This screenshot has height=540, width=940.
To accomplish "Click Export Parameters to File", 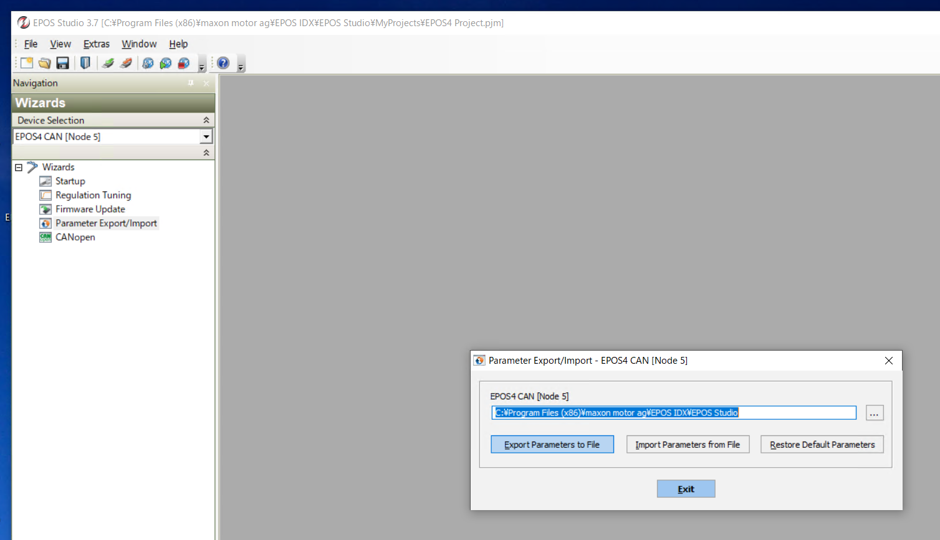I will (552, 445).
